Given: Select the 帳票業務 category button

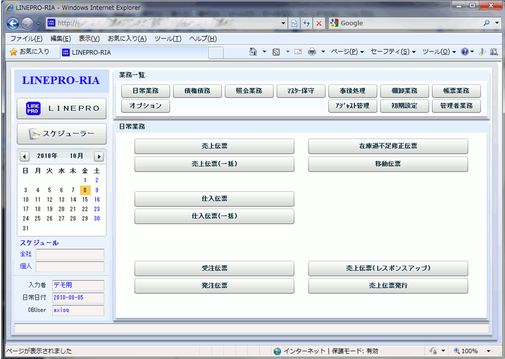Looking at the screenshot, I should pos(456,91).
